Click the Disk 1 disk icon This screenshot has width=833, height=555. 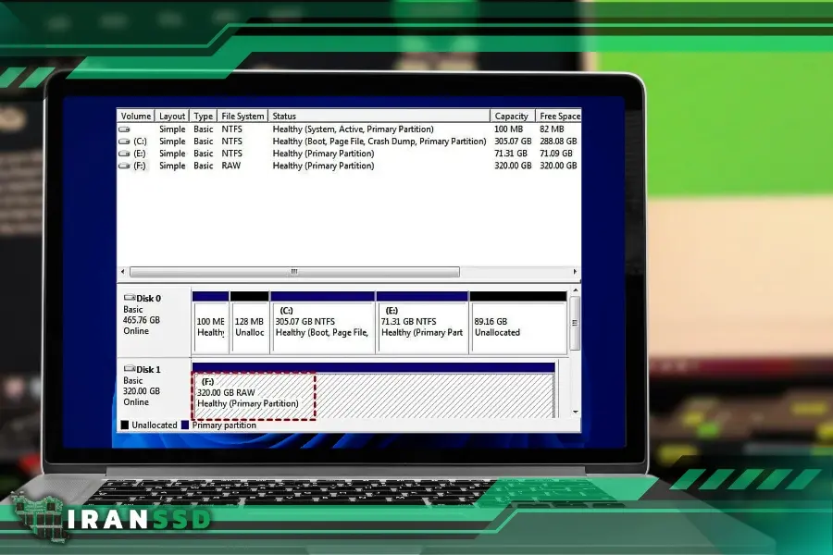point(129,368)
